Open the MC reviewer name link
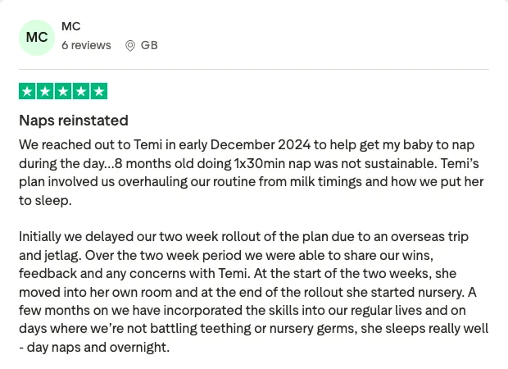 (x=71, y=26)
